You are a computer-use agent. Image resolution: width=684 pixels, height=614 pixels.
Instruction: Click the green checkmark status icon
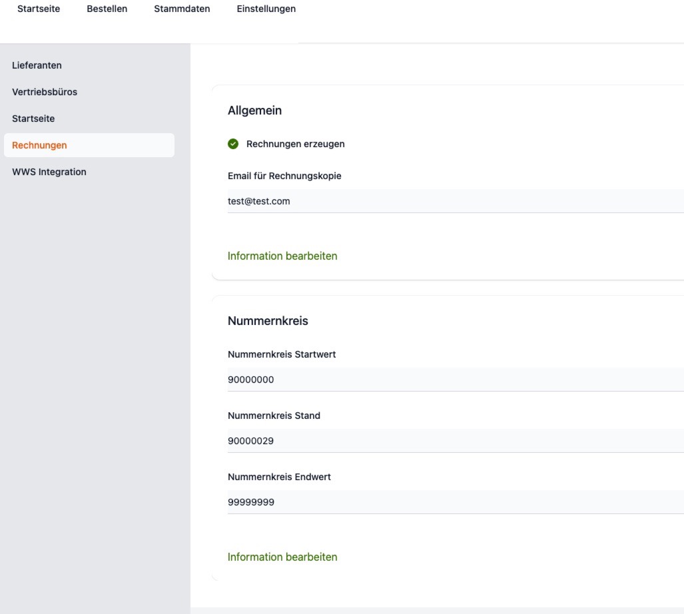(x=234, y=144)
